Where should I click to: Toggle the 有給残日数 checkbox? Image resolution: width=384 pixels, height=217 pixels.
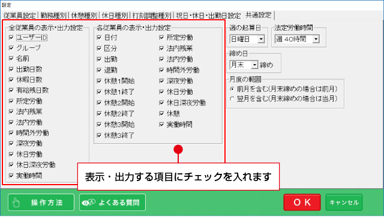click(11, 91)
